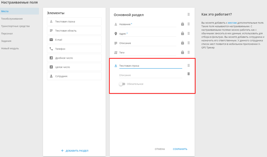
Task: Switch to Транспортные средства section
Action: pyautogui.click(x=15, y=26)
